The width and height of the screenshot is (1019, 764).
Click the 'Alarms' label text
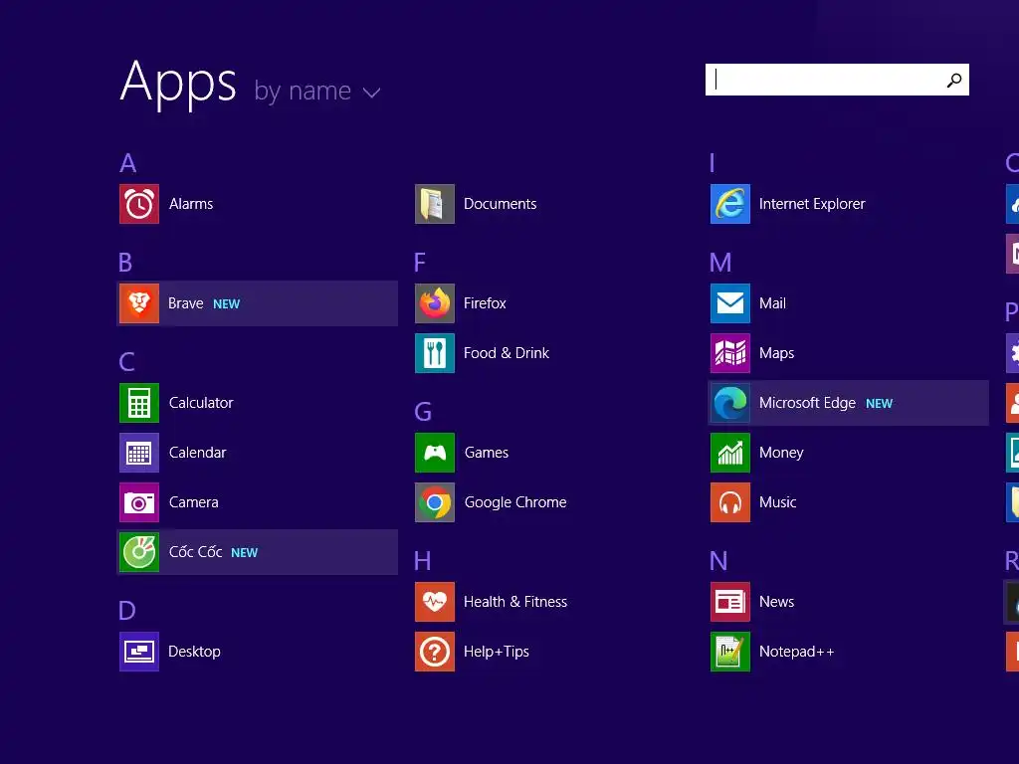191,204
